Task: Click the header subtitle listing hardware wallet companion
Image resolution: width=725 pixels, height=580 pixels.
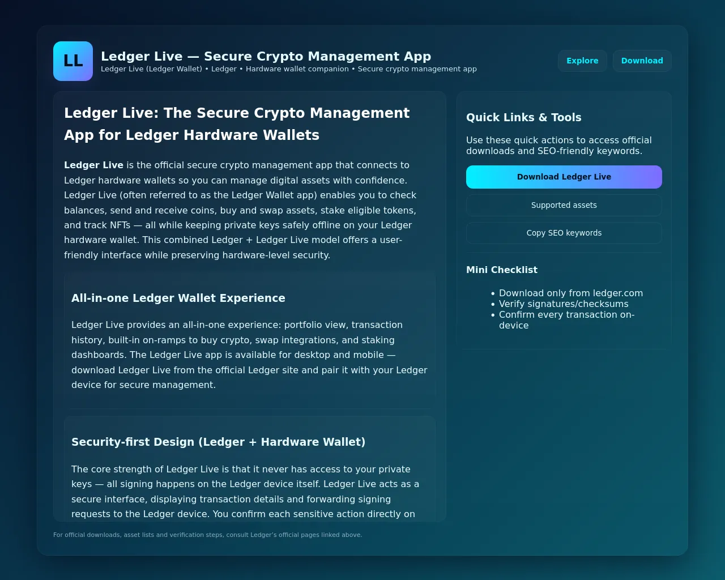Action: [x=289, y=69]
